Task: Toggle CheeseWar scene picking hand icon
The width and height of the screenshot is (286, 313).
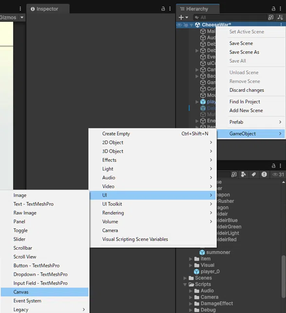Action: [185, 25]
